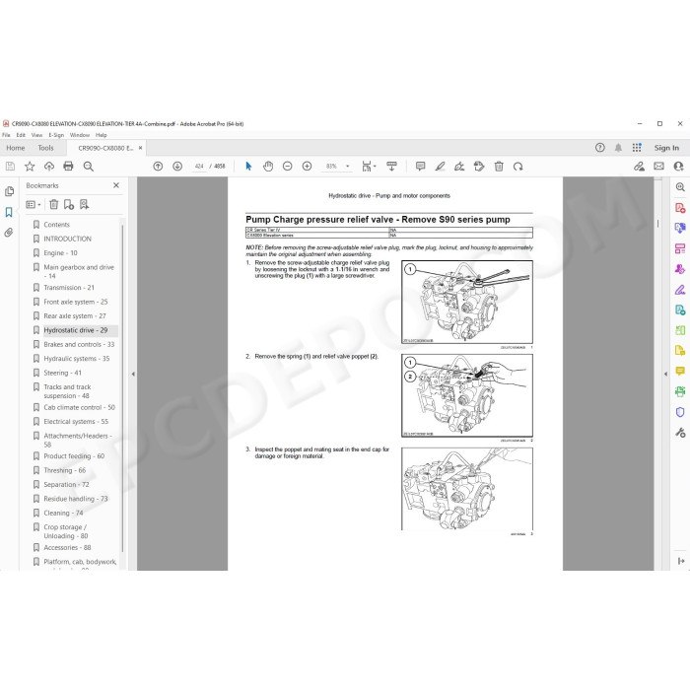
Task: Open the apps grid launcher
Action: tap(637, 148)
